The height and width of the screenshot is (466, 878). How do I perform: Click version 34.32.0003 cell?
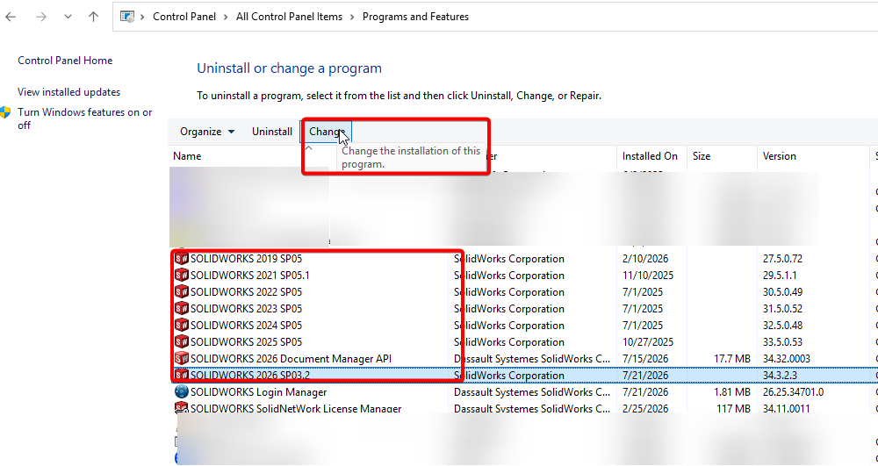pyautogui.click(x=786, y=359)
